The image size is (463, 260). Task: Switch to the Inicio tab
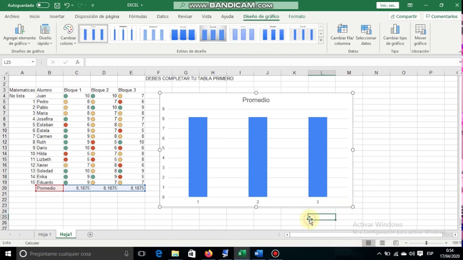click(35, 16)
